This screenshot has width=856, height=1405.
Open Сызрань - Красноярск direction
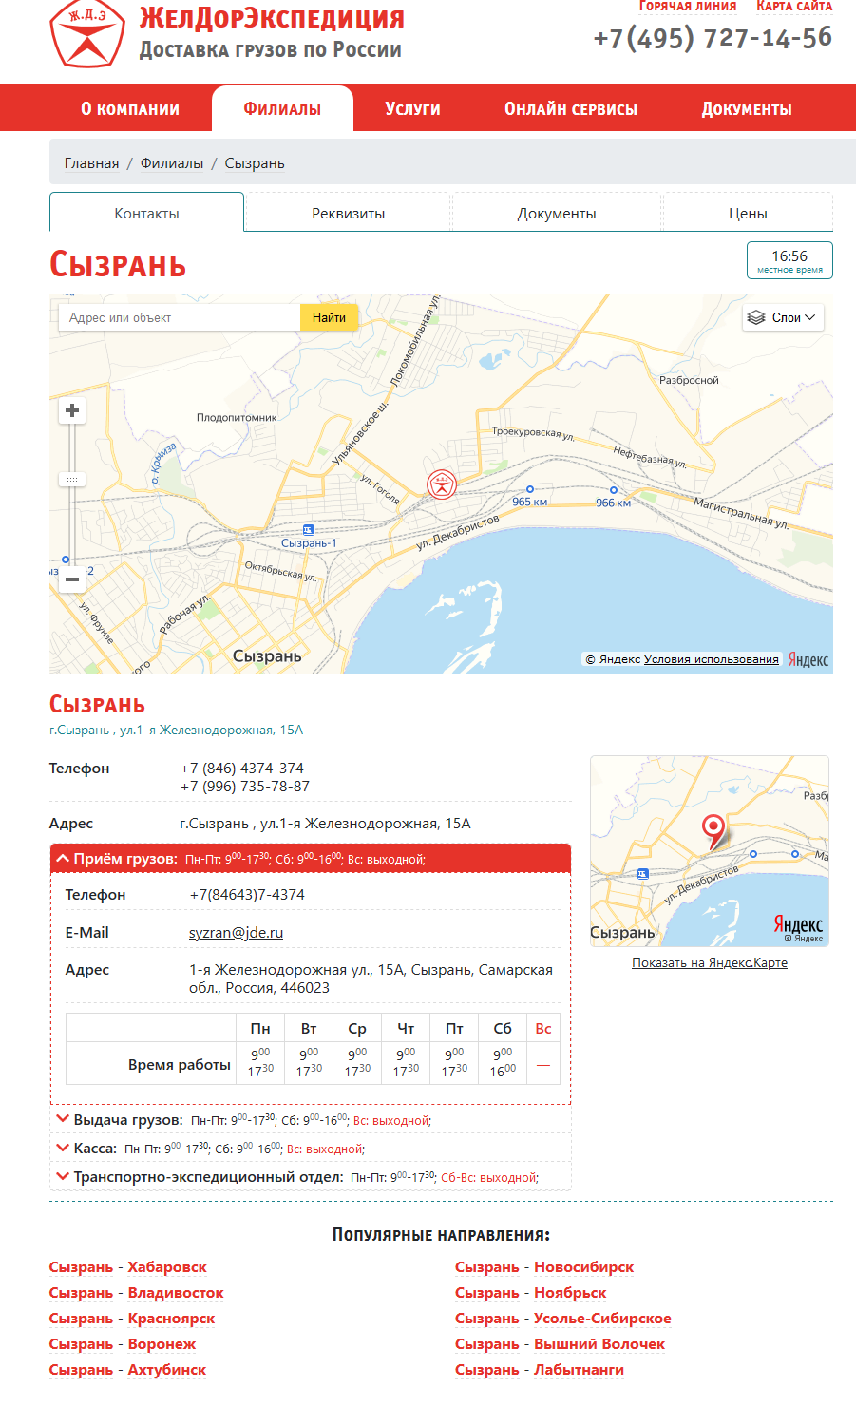pos(132,1319)
